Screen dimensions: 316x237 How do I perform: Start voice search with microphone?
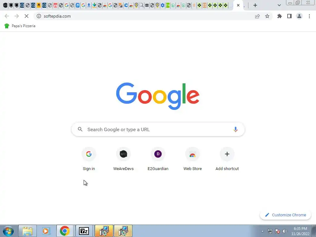pos(235,129)
